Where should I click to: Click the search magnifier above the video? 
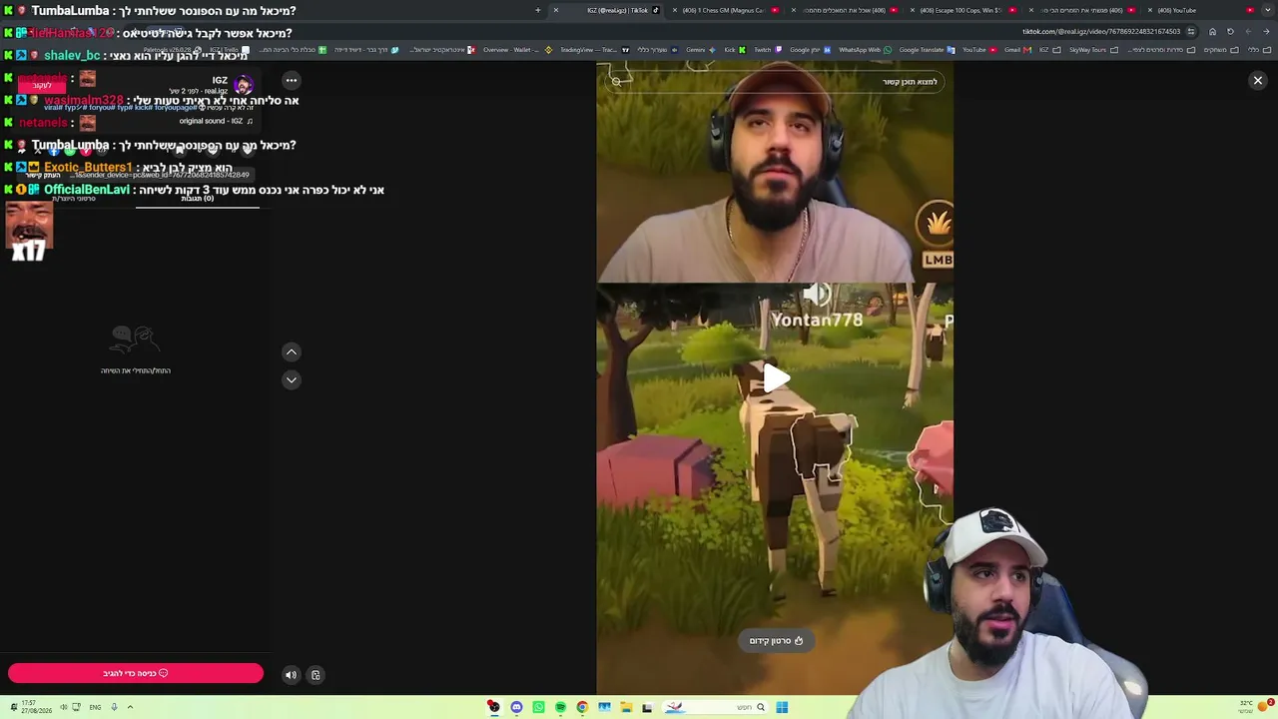(616, 82)
